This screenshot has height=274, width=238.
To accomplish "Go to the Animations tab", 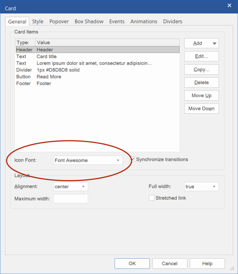I will [x=144, y=21].
